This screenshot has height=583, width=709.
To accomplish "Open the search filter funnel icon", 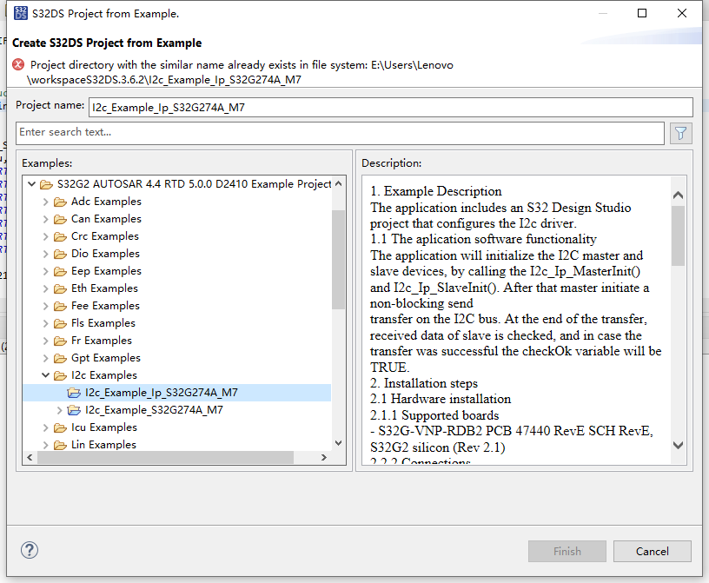I will click(x=680, y=134).
